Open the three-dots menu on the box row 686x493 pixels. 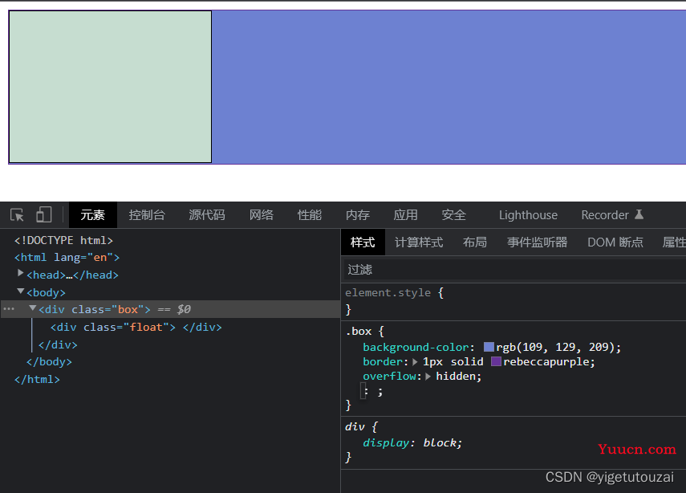(9, 309)
